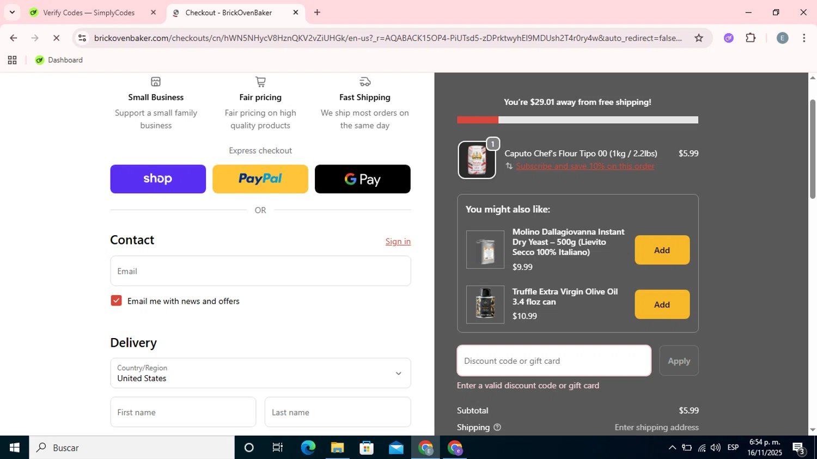The height and width of the screenshot is (459, 817).
Task: Click the Instant Dry Yeast product thumbnail
Action: pyautogui.click(x=485, y=250)
